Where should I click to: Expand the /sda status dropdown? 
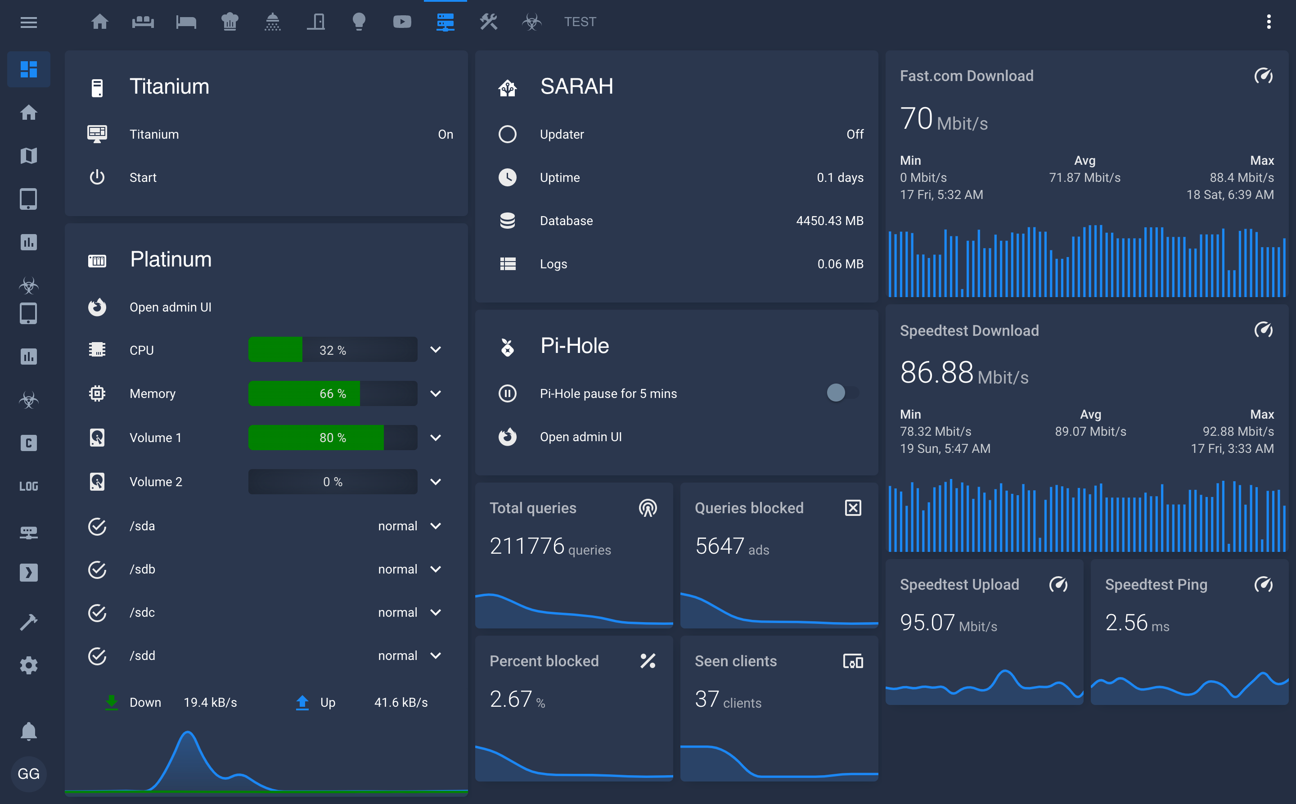436,526
